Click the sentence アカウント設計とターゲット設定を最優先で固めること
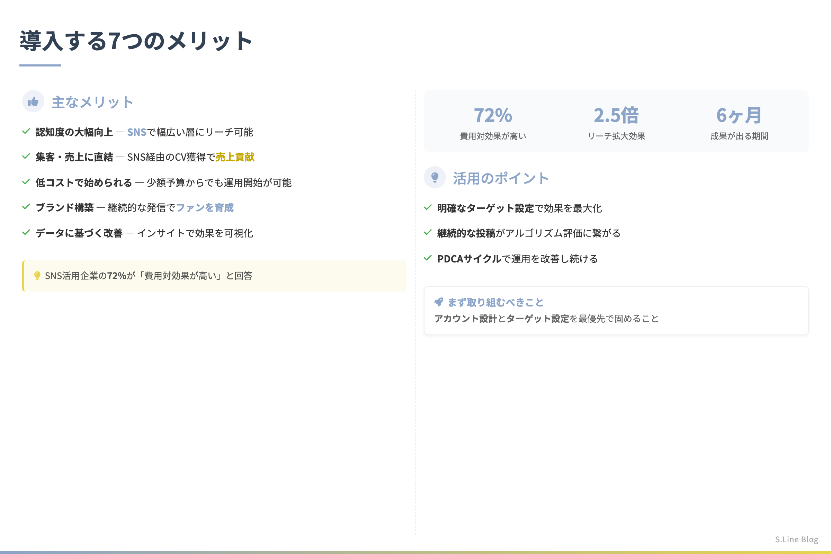831x554 pixels. pyautogui.click(x=547, y=319)
